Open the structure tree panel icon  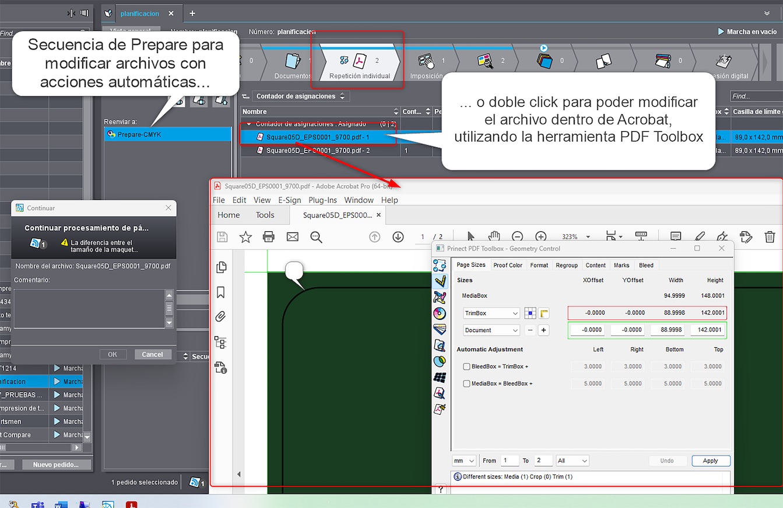pos(221,342)
